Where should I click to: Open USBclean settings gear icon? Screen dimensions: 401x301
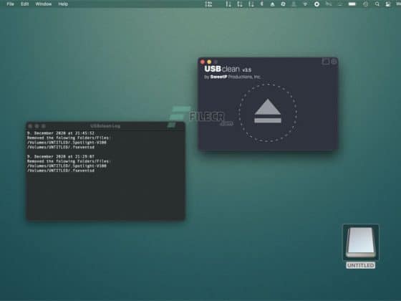(x=334, y=62)
